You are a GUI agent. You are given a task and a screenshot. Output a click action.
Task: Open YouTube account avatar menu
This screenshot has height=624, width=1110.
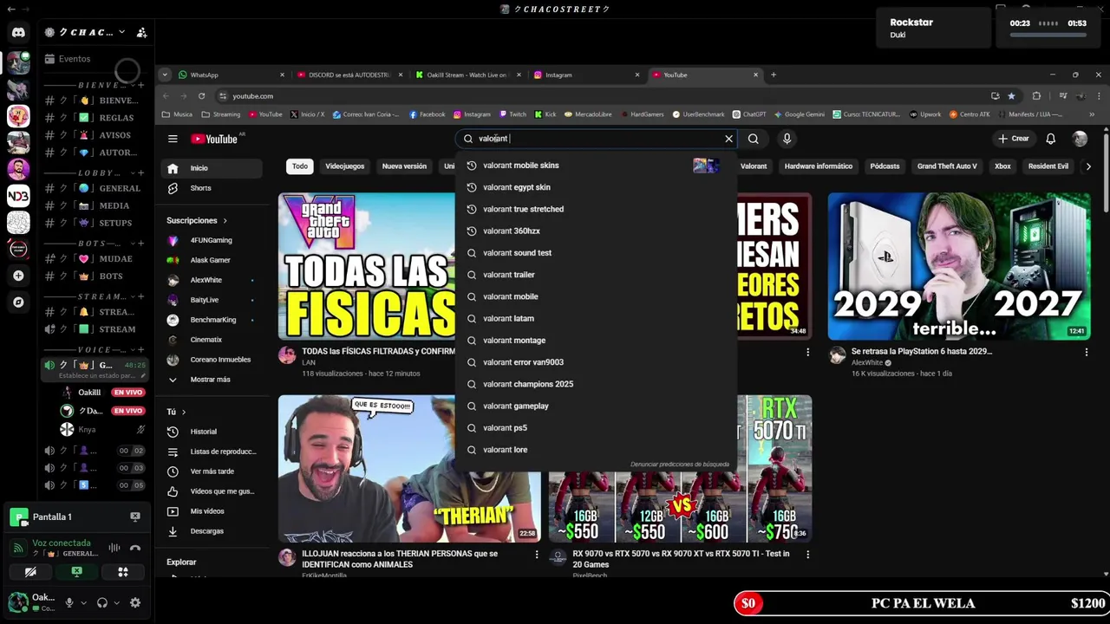[1080, 139]
